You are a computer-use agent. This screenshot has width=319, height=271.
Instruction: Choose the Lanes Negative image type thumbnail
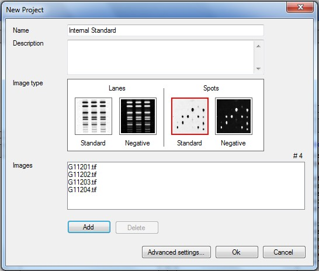[x=138, y=116]
